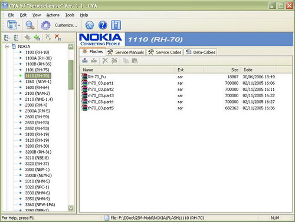The height and width of the screenshot is (222, 295).
Task: Click the green add model icon
Action: pyautogui.click(x=37, y=37)
